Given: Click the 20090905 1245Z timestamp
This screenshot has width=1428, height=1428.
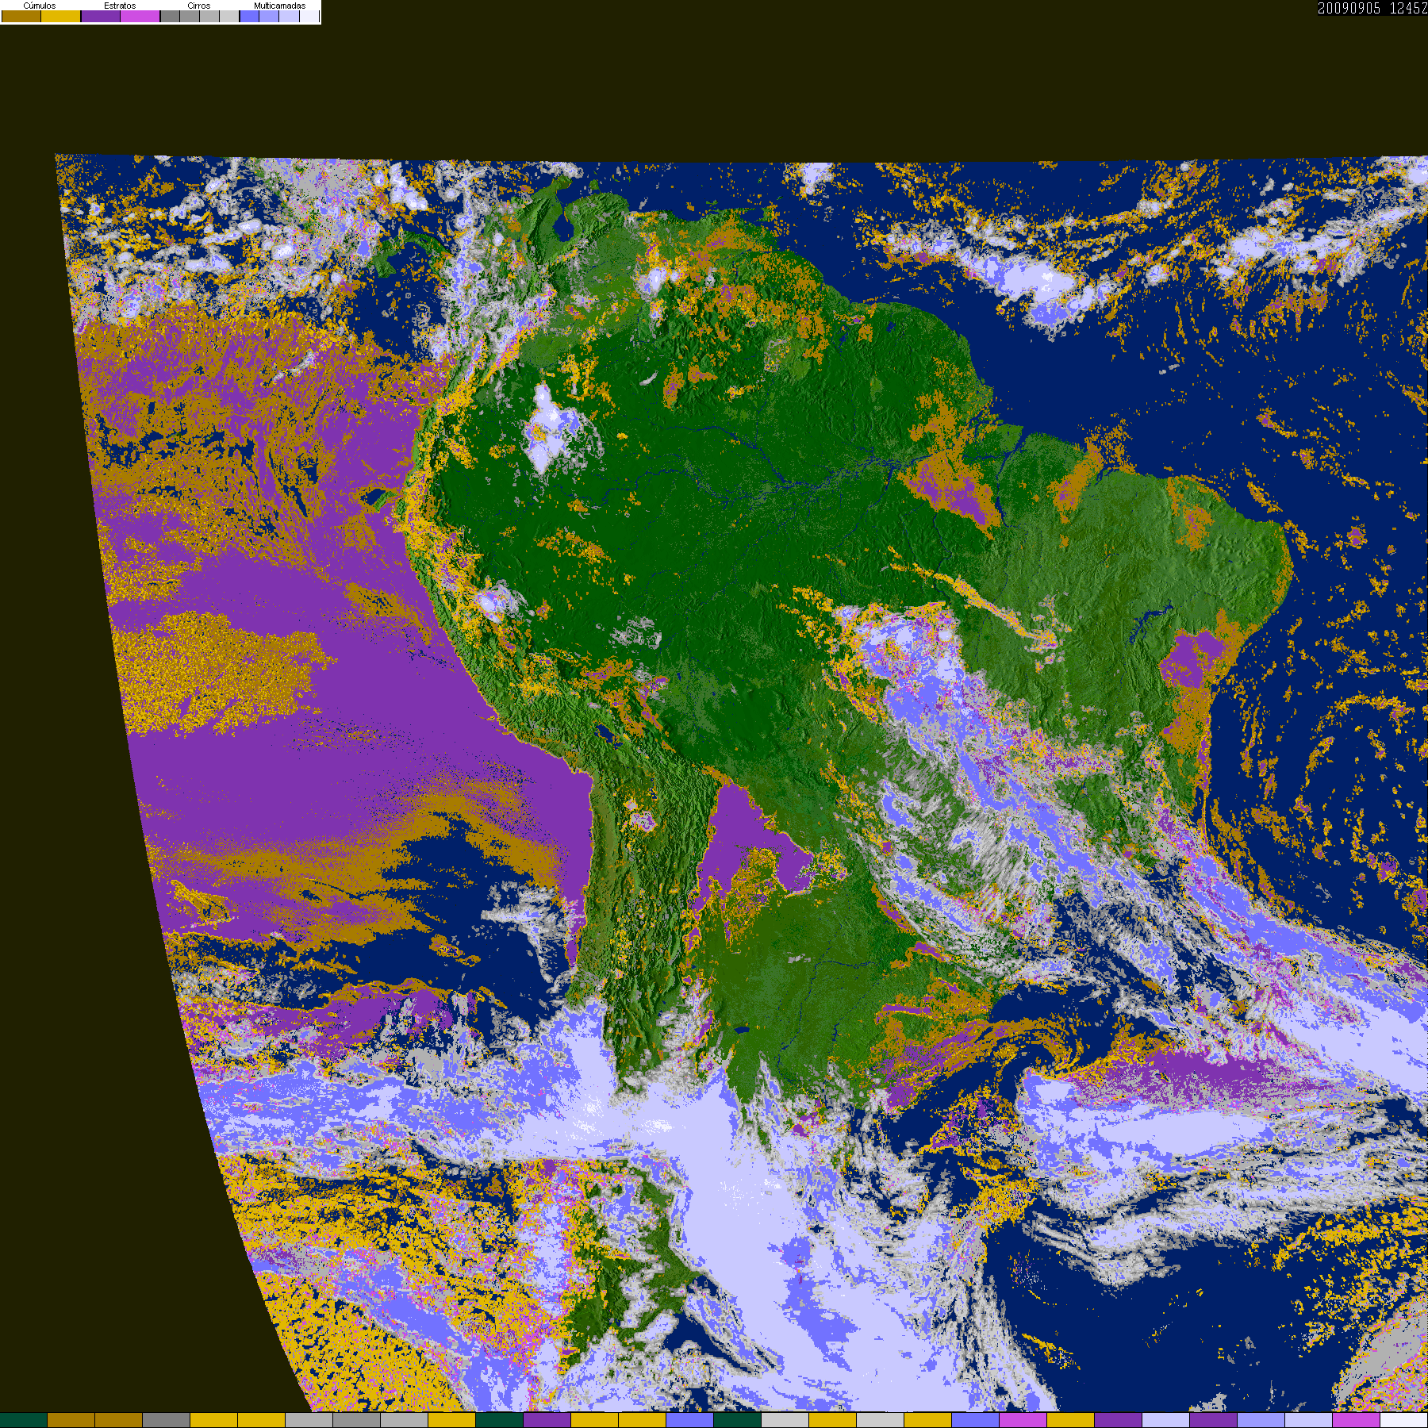Looking at the screenshot, I should click(1372, 8).
